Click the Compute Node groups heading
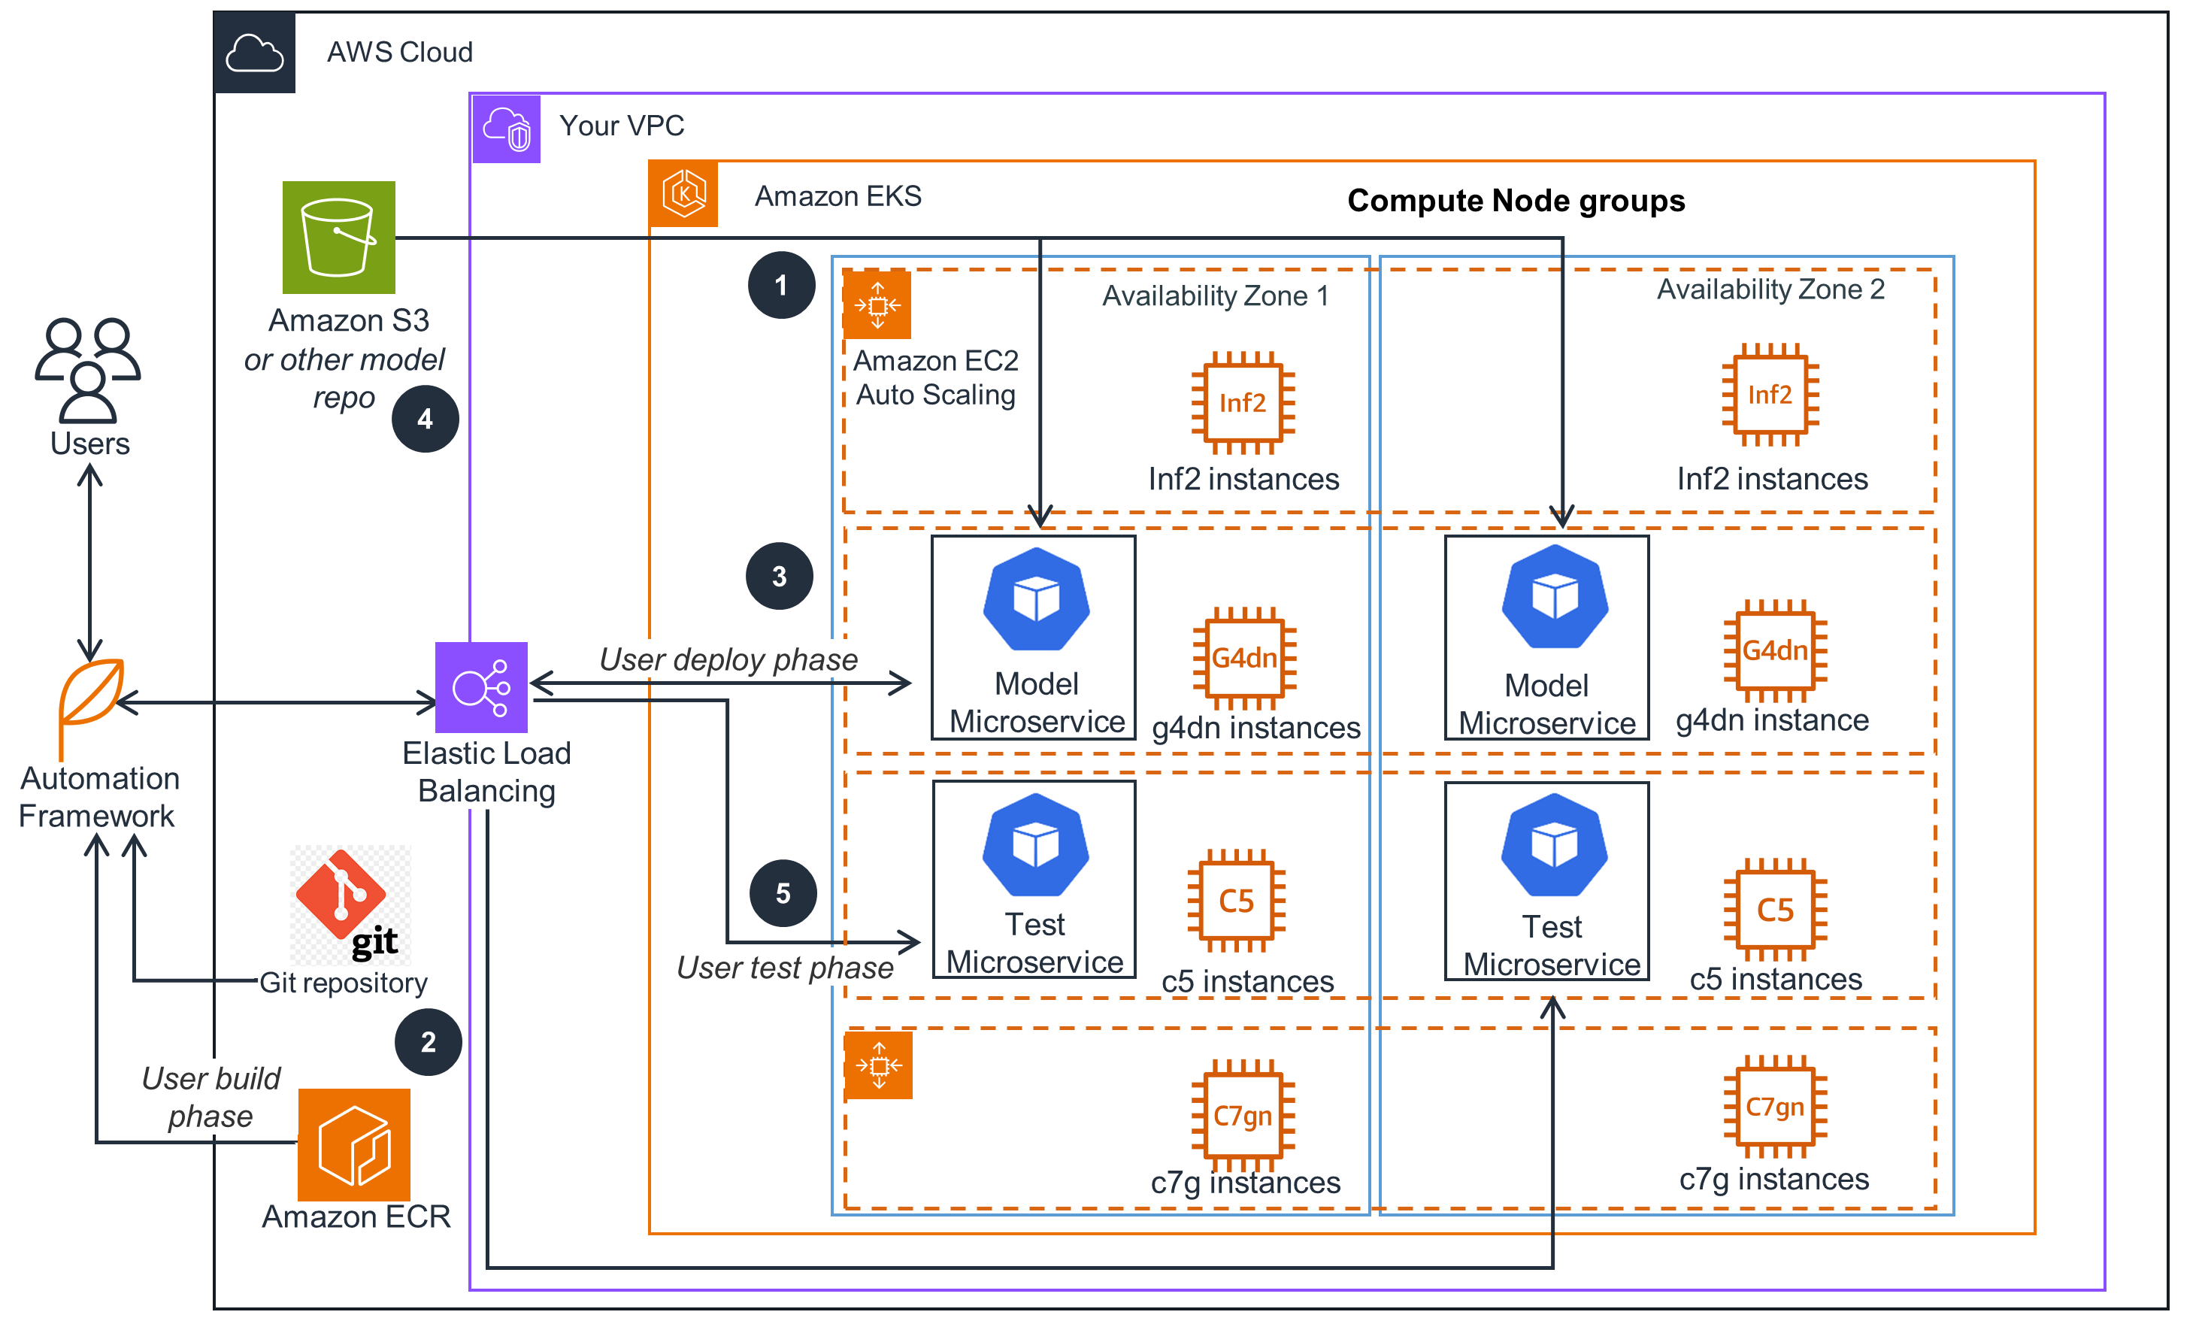The height and width of the screenshot is (1324, 2208). point(1515,201)
